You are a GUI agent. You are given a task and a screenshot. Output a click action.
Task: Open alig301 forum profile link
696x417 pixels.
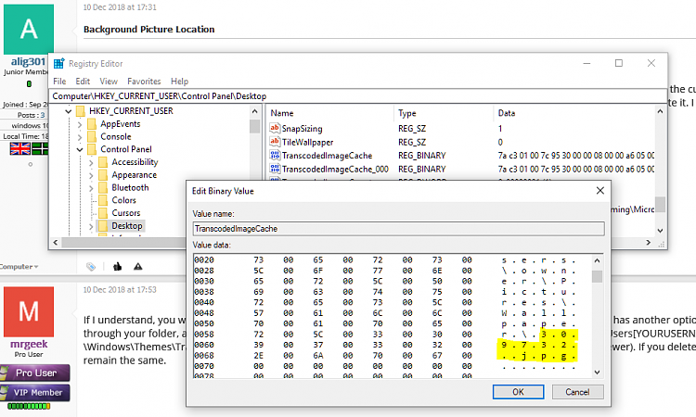click(x=28, y=61)
